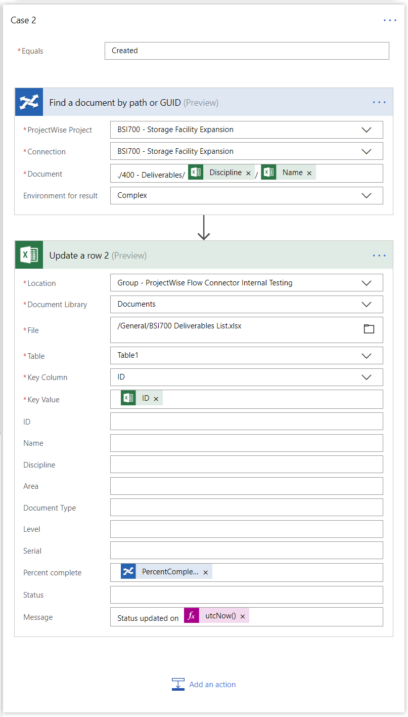Expand the Table dropdown
This screenshot has width=408, height=717.
pyautogui.click(x=367, y=356)
